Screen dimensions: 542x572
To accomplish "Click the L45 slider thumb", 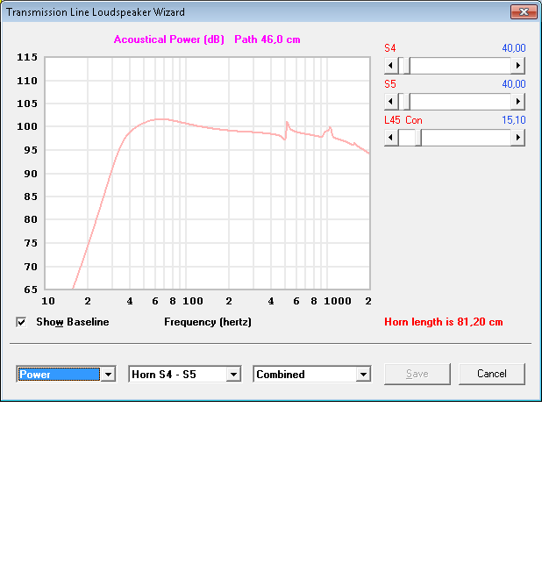I will 418,138.
